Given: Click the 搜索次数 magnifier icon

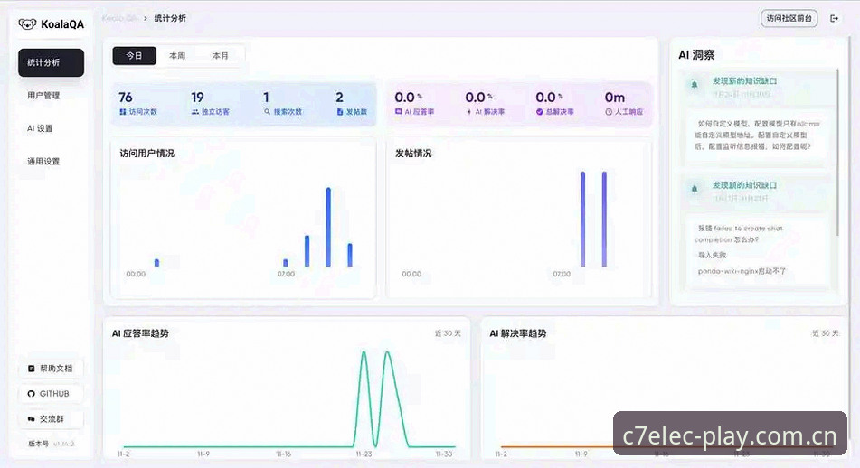Looking at the screenshot, I should click(x=267, y=112).
